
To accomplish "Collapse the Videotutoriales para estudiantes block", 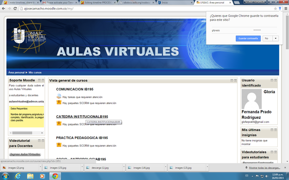I will pyautogui.click(x=272, y=152).
